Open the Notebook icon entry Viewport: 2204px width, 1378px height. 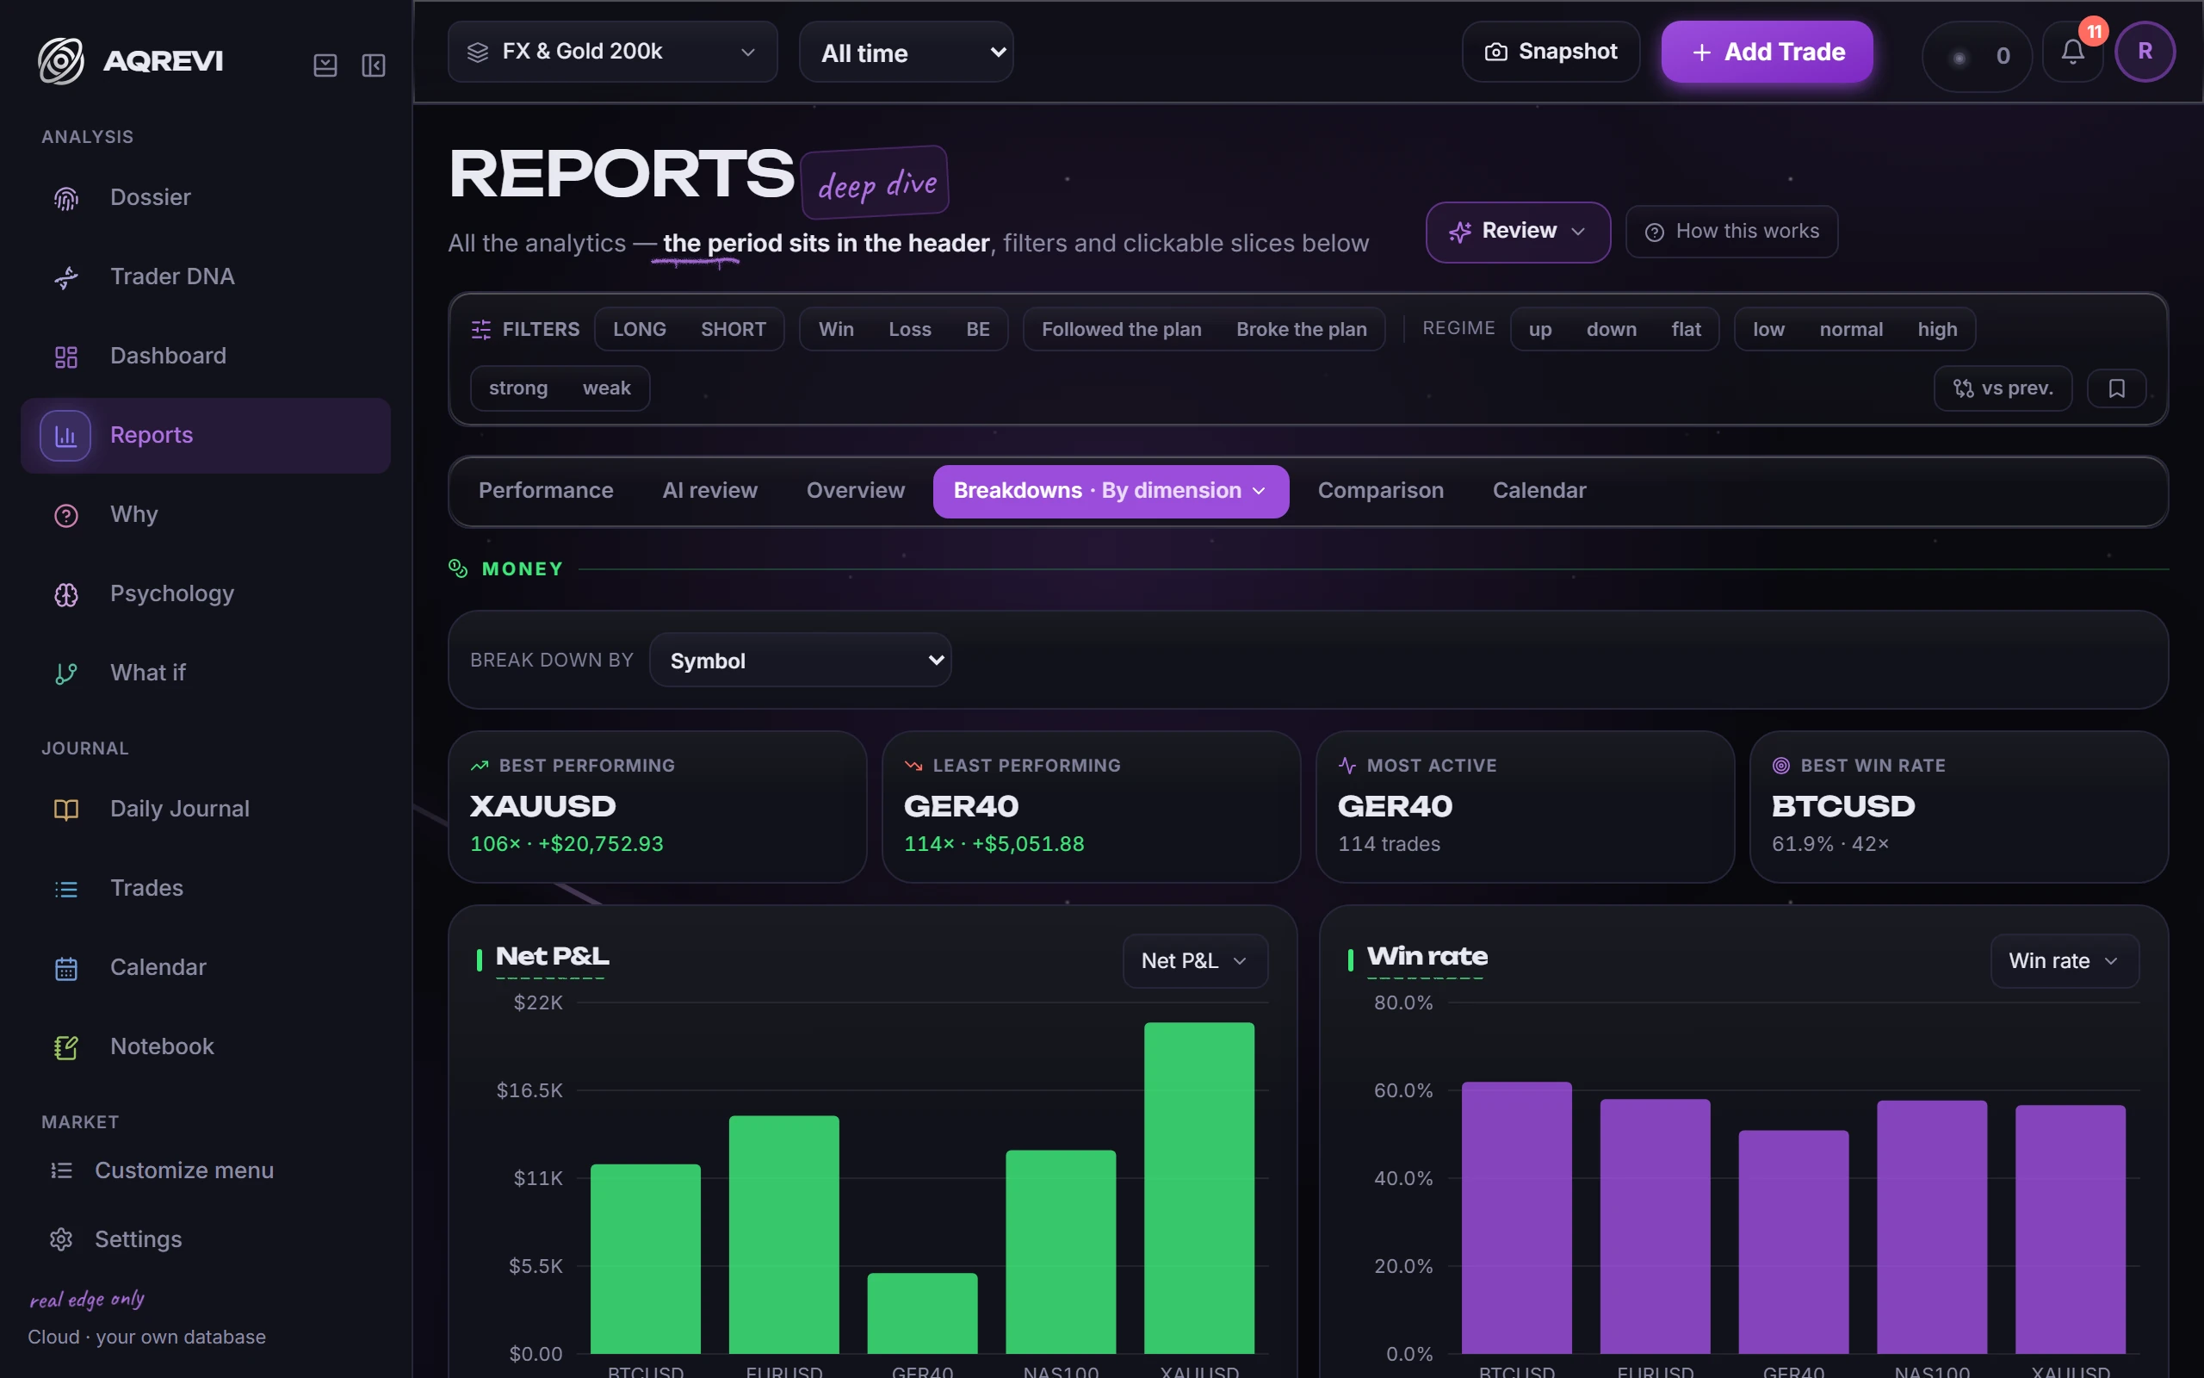click(65, 1047)
